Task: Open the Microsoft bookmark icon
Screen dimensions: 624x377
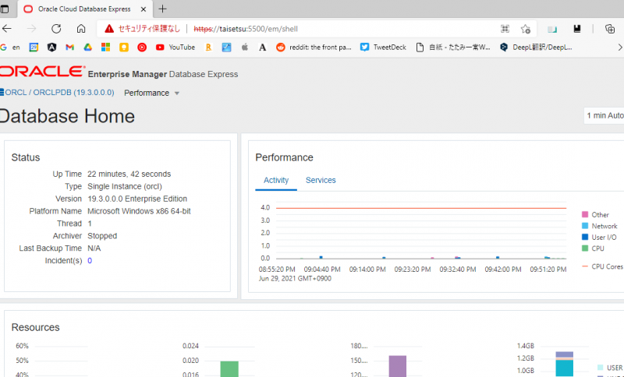Action: pyautogui.click(x=105, y=48)
